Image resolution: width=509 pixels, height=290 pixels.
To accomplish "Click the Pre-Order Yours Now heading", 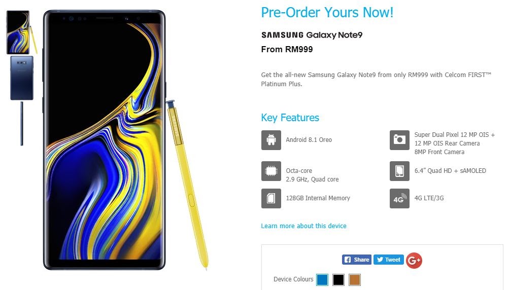I will pos(327,13).
